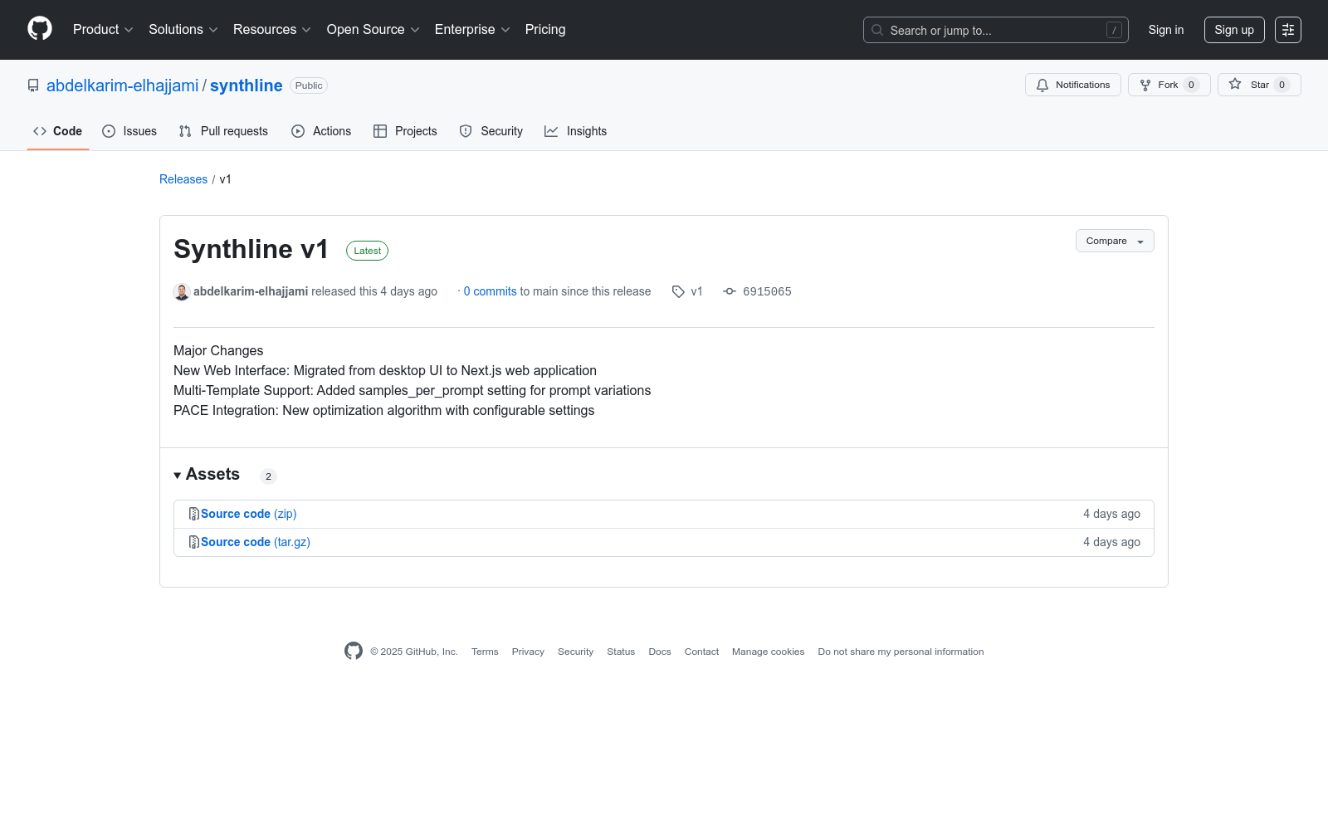Click Do not share my personal information
This screenshot has height=830, width=1328.
tap(901, 652)
